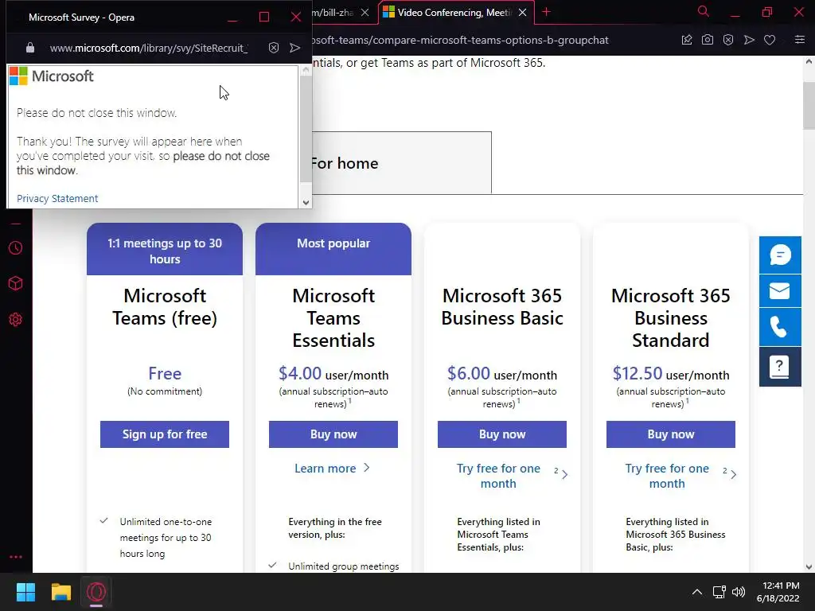Click the $4.00 user/month price text

(333, 374)
